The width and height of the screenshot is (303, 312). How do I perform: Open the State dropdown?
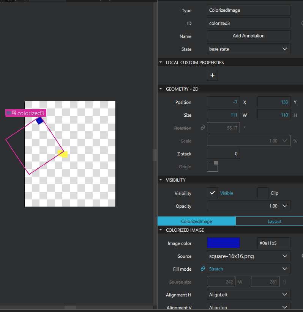[x=249, y=49]
